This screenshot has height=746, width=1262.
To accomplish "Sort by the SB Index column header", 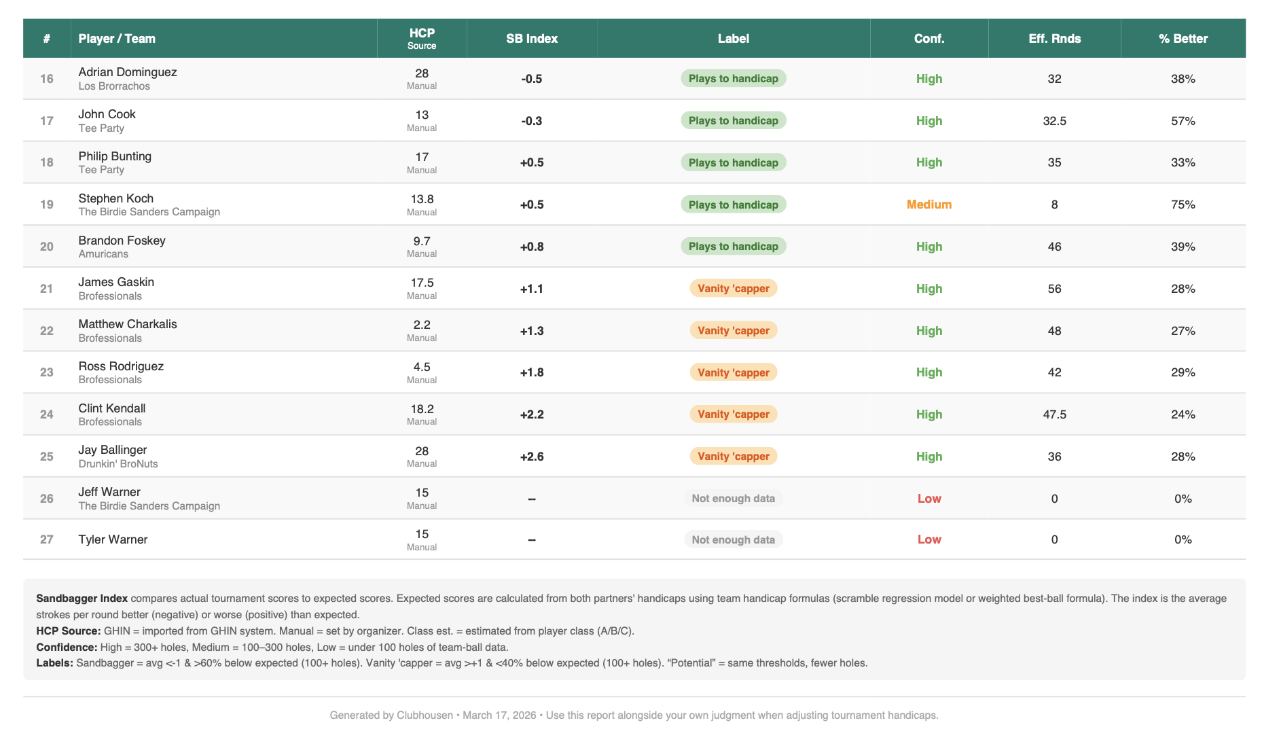I will point(530,38).
